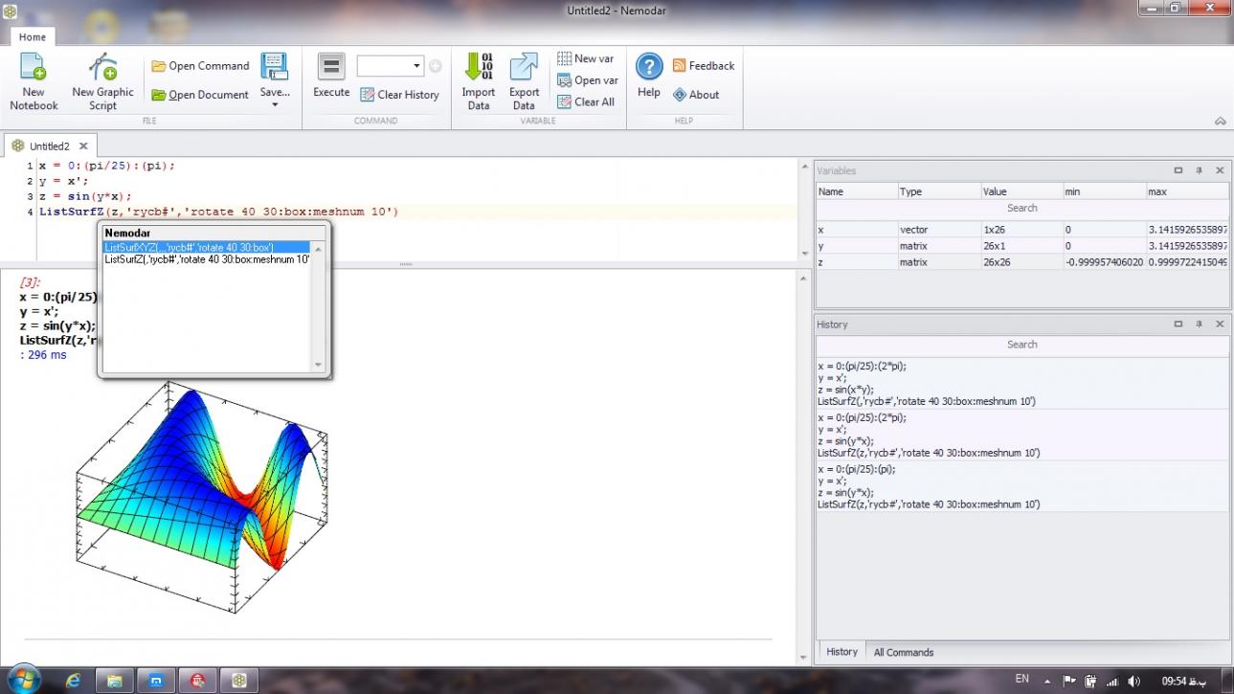
Task: Click the New Notebook icon
Action: pyautogui.click(x=34, y=69)
